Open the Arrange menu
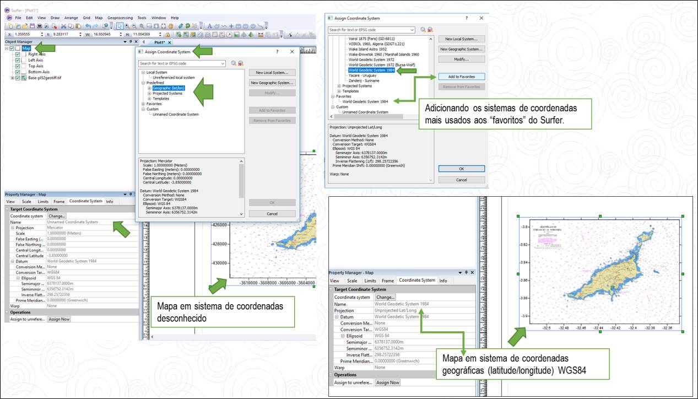The image size is (698, 399). [x=71, y=18]
